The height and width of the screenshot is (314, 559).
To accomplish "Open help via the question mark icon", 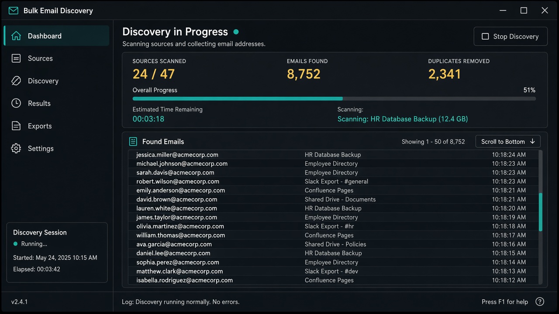I will (540, 302).
